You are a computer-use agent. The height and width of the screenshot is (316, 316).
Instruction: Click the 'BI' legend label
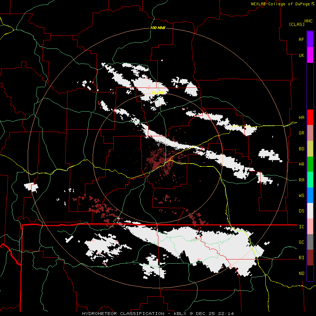301,258
